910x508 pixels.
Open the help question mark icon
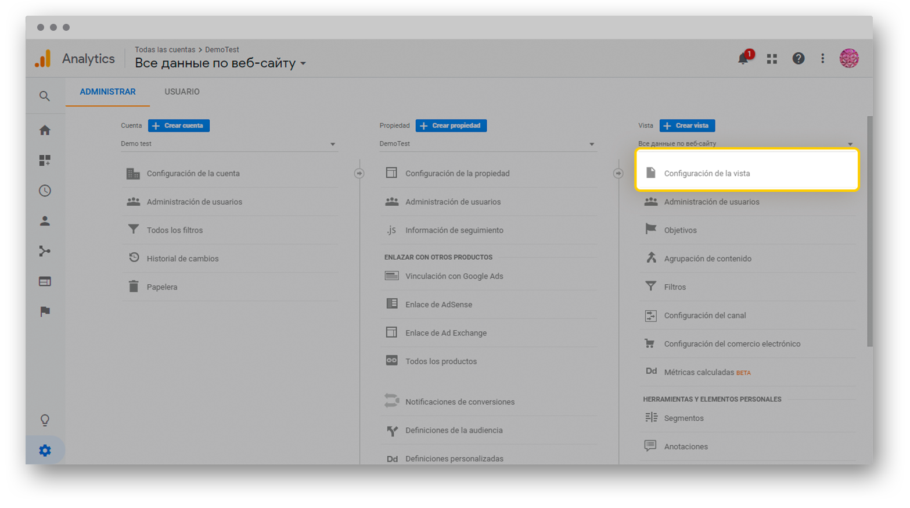click(799, 58)
